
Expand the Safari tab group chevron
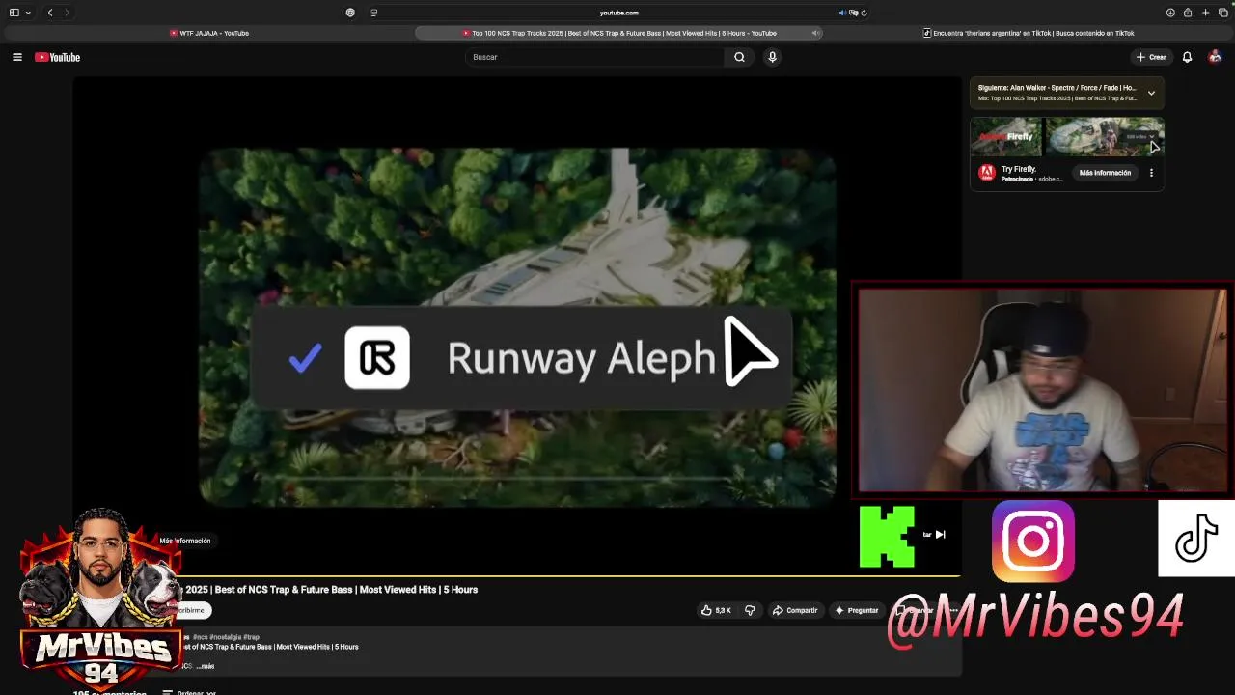(28, 13)
